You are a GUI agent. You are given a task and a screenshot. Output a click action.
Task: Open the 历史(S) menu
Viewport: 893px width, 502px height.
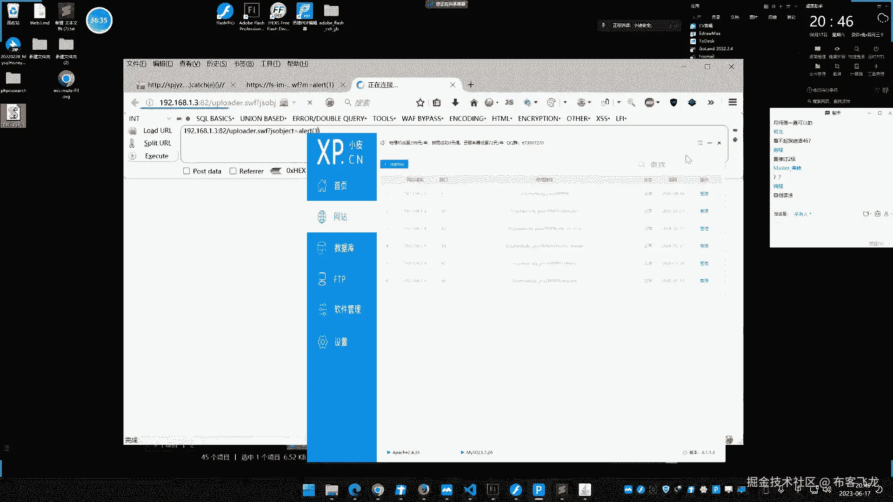216,64
